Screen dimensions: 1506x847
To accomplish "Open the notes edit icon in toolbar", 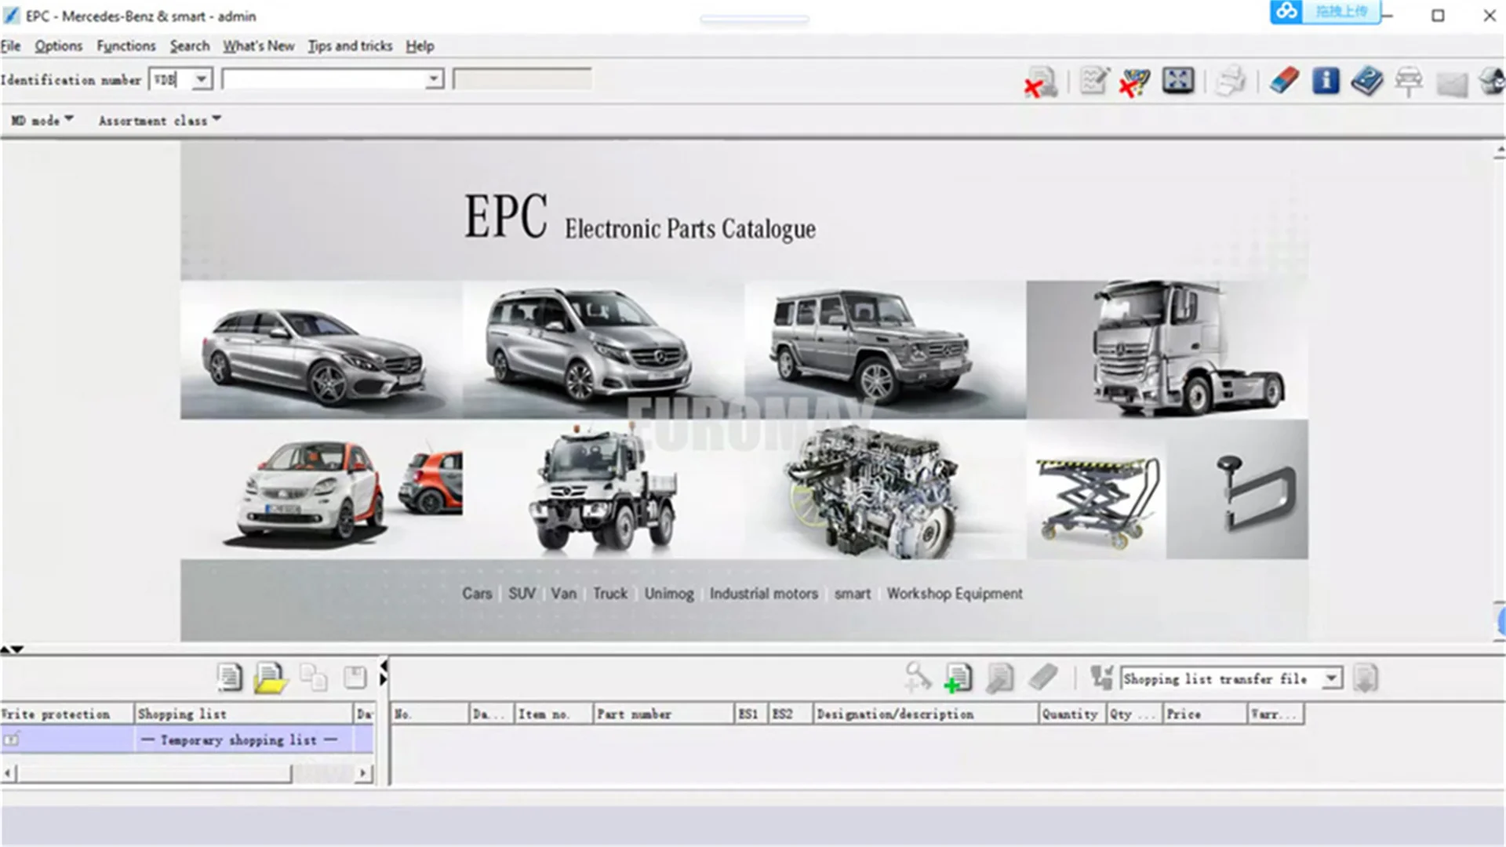I will click(1093, 81).
